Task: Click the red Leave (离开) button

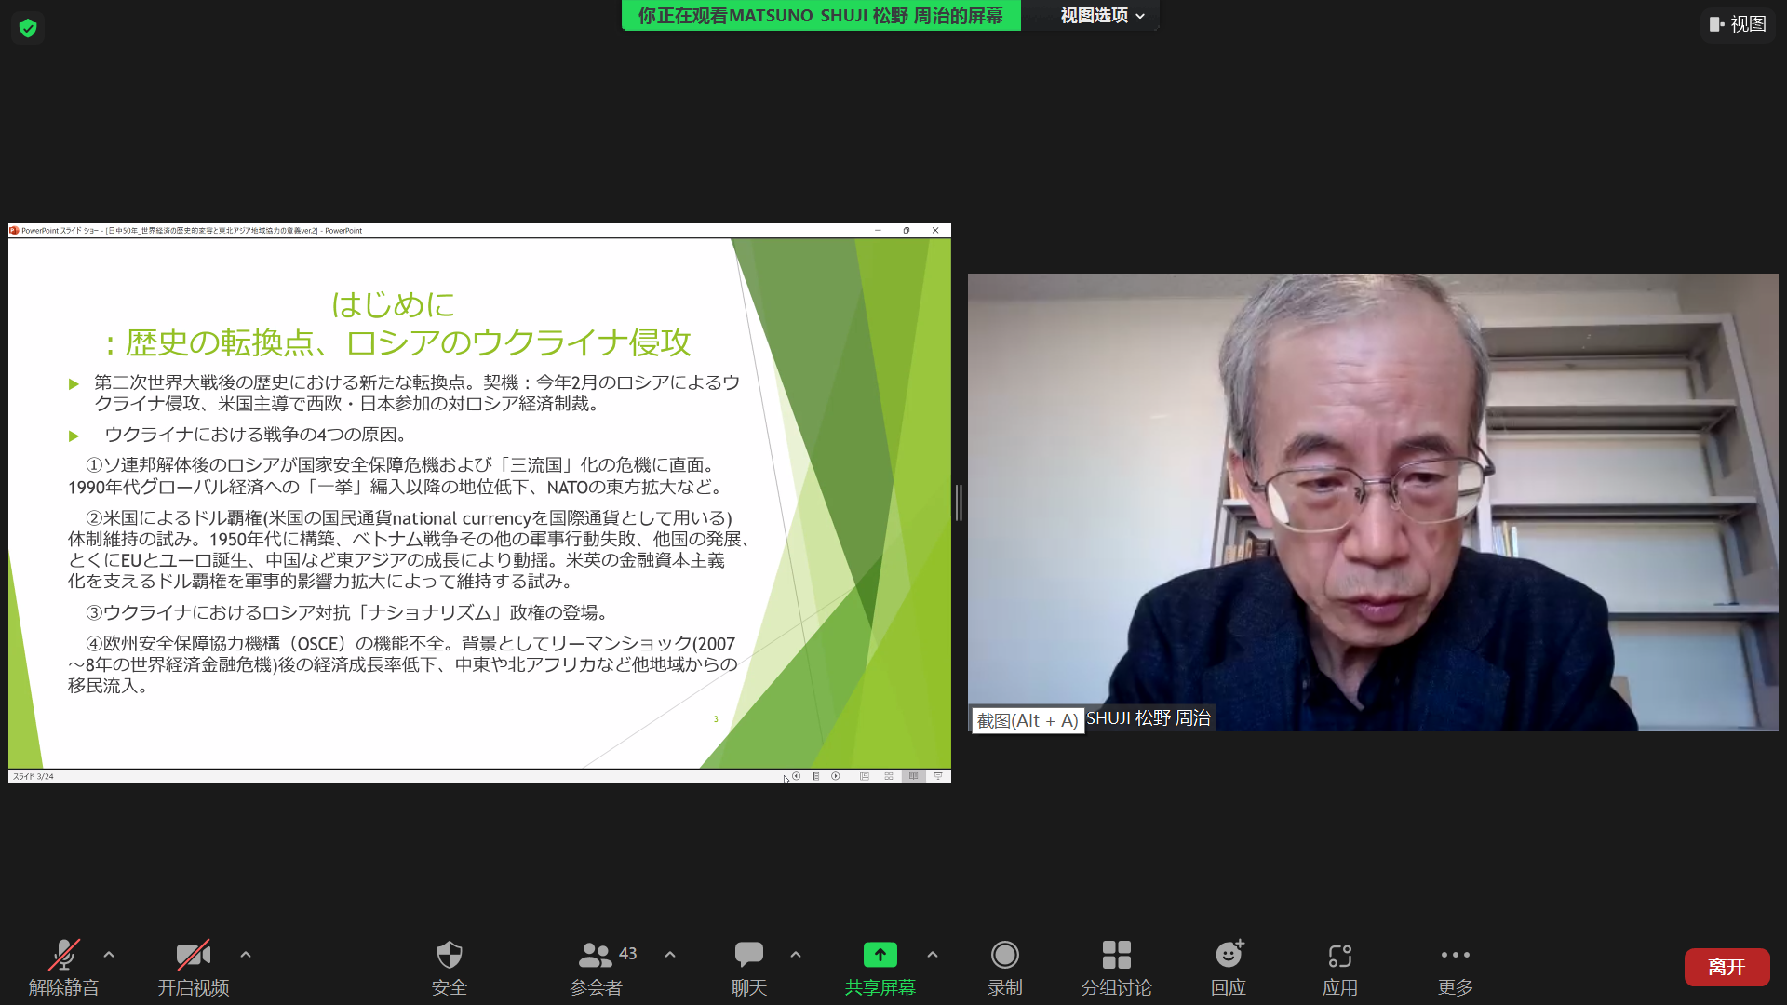Action: pos(1727,967)
